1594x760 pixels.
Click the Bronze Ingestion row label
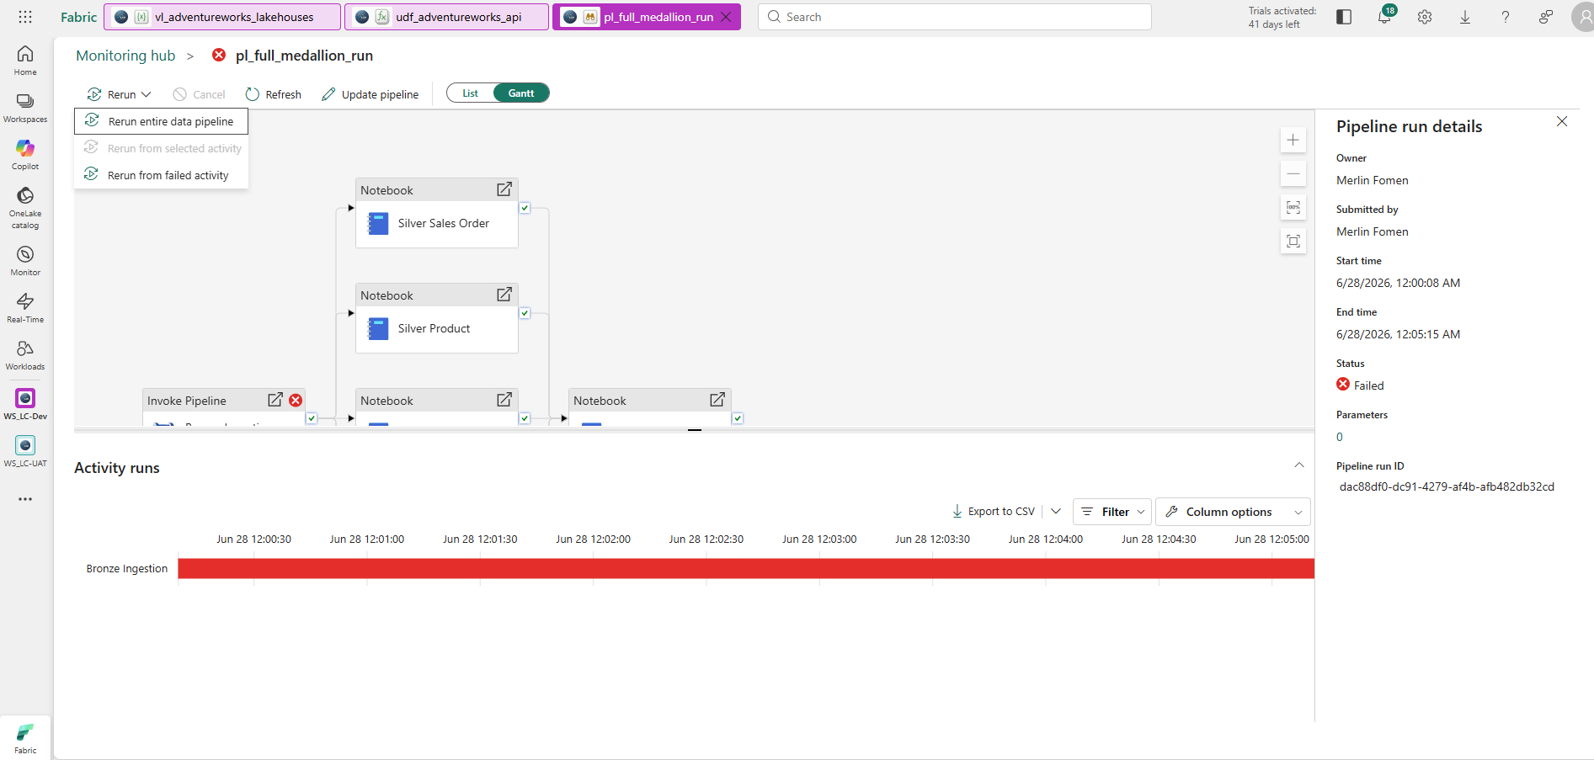tap(127, 569)
